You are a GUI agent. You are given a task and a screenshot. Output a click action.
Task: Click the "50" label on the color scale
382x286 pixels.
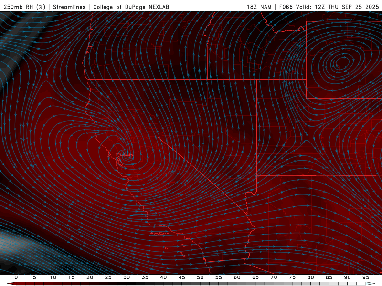point(200,277)
